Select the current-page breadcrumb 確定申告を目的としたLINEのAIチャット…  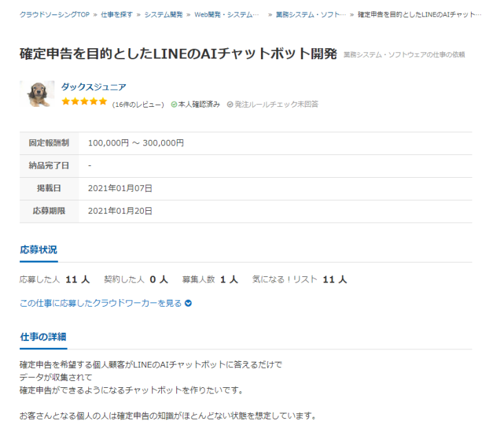point(419,14)
